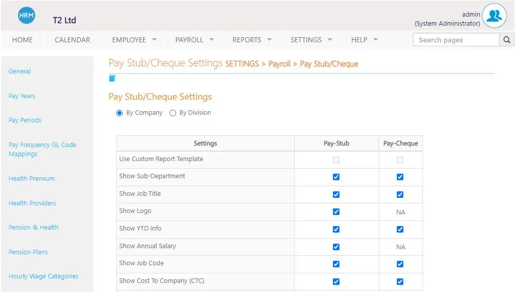Screen dimensions: 515x292
Task: Uncheck Pay-Cheque Show Cost To Company checkbox
Action: (400, 282)
